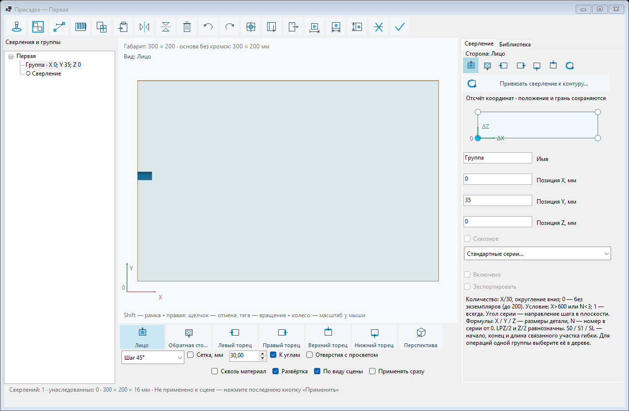Switch to the Библиотека tab
Viewport: 629px width, 411px height.
[515, 44]
